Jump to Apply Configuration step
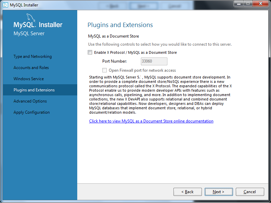 point(32,112)
